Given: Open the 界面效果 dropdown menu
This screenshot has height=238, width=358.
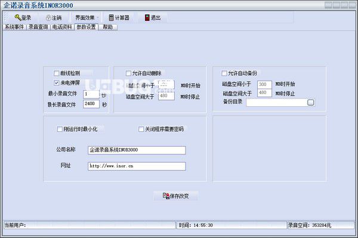Looking at the screenshot, I should (x=86, y=17).
